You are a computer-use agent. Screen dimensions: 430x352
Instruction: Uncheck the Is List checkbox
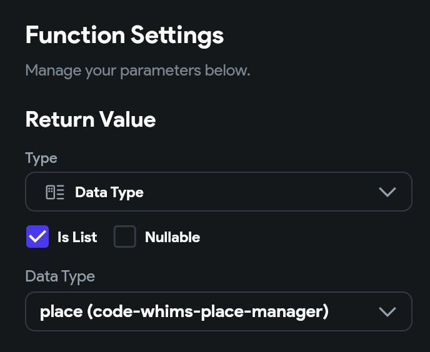tap(37, 237)
